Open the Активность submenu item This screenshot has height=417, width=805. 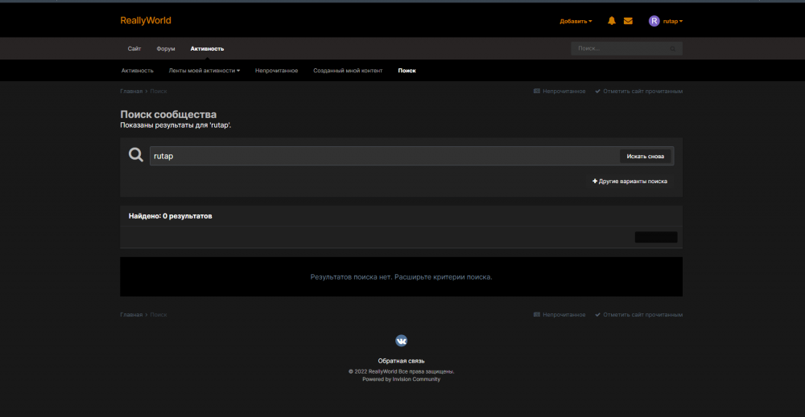[x=137, y=71]
